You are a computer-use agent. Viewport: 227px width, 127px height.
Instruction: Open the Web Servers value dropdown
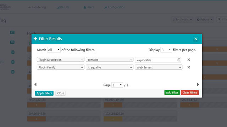[x=159, y=67]
